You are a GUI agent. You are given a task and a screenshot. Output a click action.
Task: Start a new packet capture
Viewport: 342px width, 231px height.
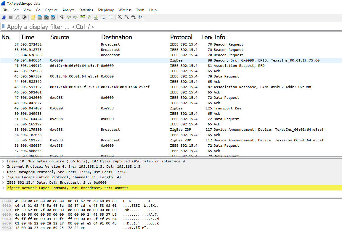coord(4,17)
